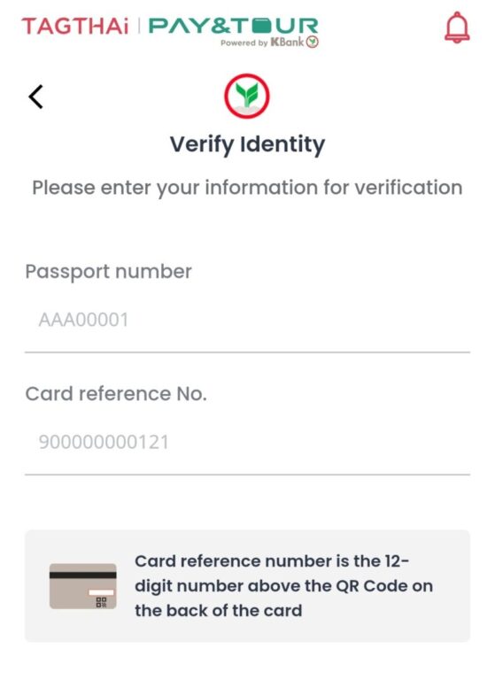Image resolution: width=495 pixels, height=680 pixels.
Task: Go back using the left chevron arrow
Action: [35, 97]
